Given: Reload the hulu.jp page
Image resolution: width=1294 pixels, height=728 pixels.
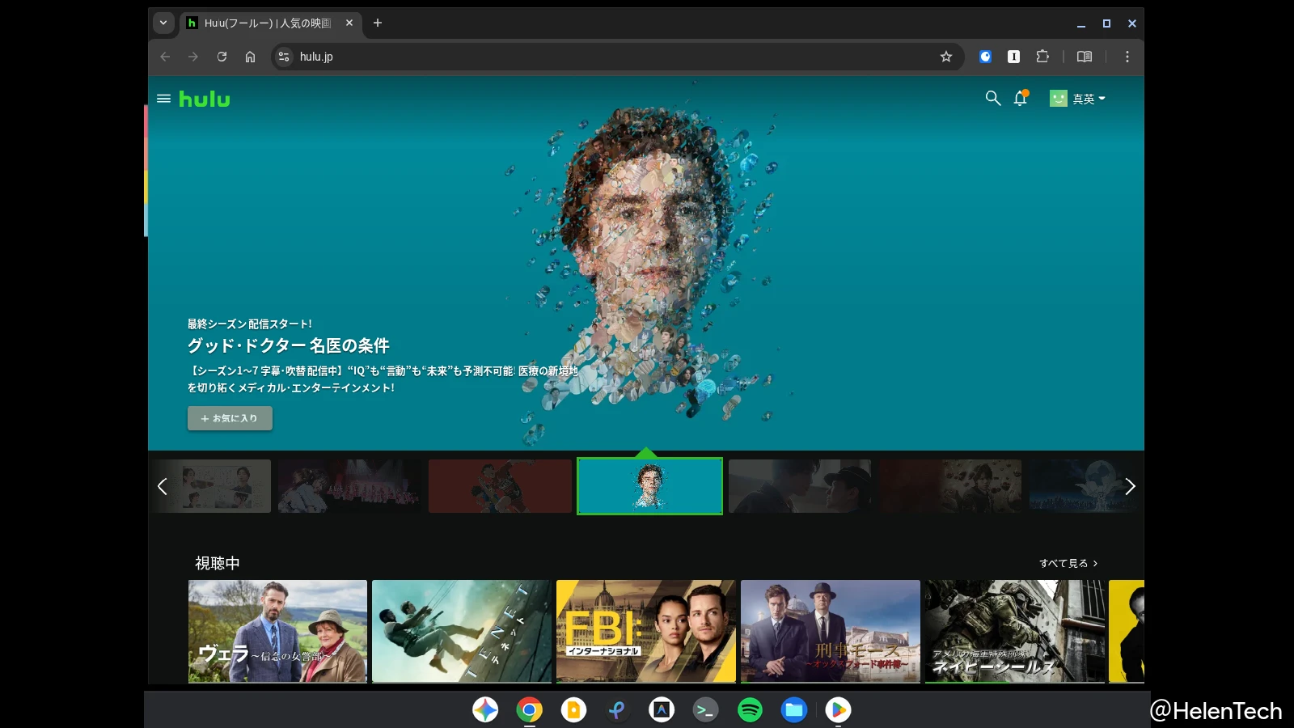Looking at the screenshot, I should [x=222, y=57].
